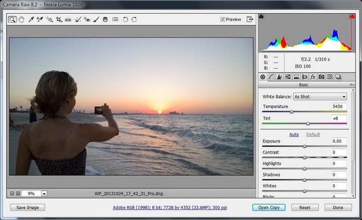Toggle highlight clipping warning in histogram

pyautogui.click(x=352, y=16)
